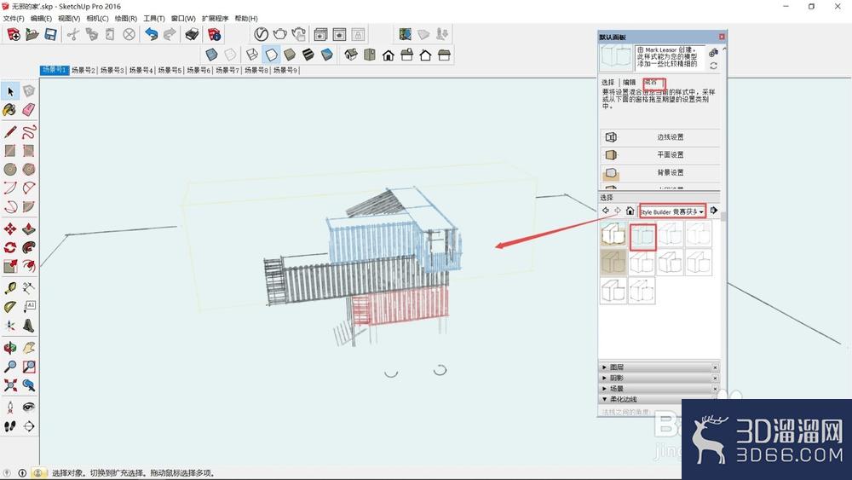Toggle Back Edges style button
Screen dimensions: 852x480
click(x=230, y=55)
